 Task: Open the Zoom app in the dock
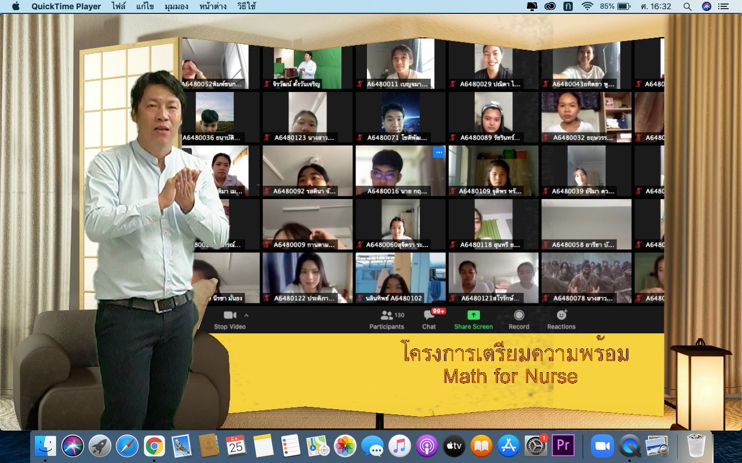pyautogui.click(x=602, y=446)
